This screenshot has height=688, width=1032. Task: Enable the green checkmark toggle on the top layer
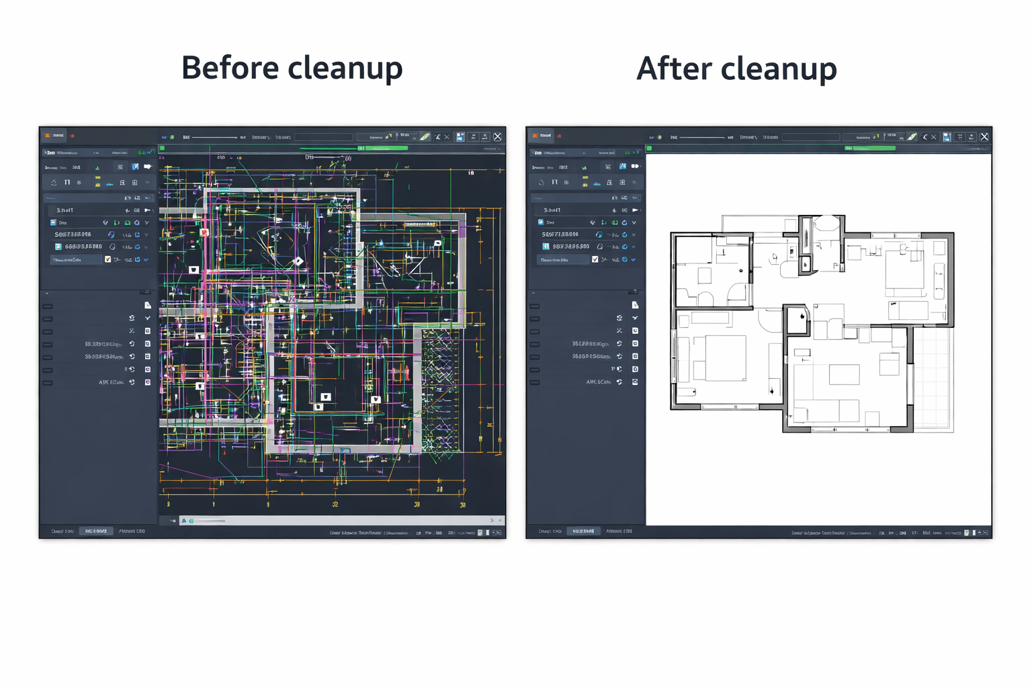click(x=128, y=222)
